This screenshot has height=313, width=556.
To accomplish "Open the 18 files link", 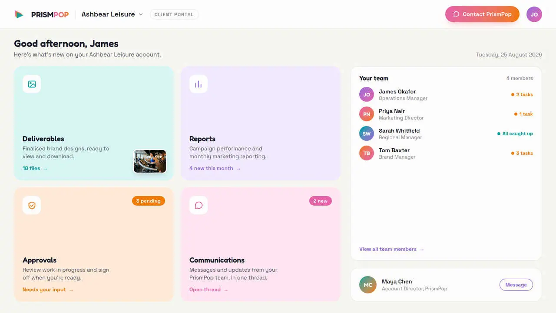I will point(35,168).
